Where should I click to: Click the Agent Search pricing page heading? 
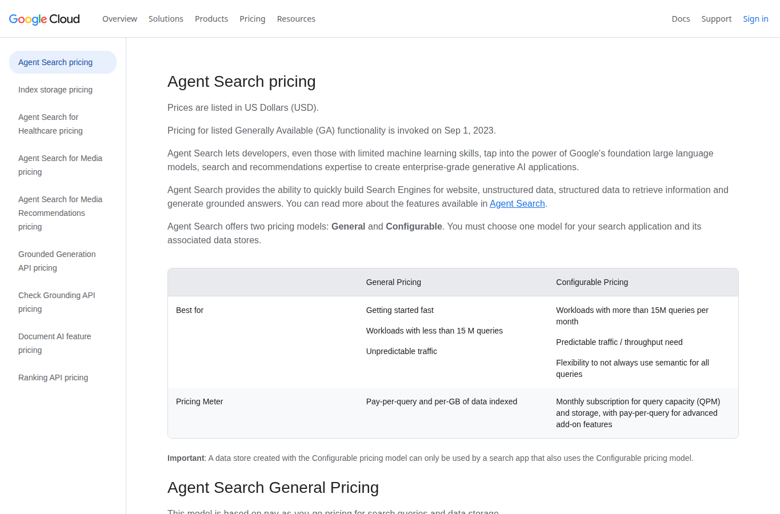[241, 82]
